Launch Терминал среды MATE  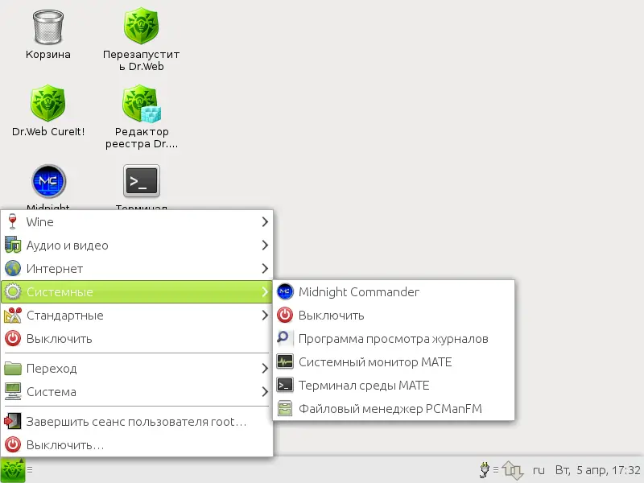pyautogui.click(x=394, y=386)
